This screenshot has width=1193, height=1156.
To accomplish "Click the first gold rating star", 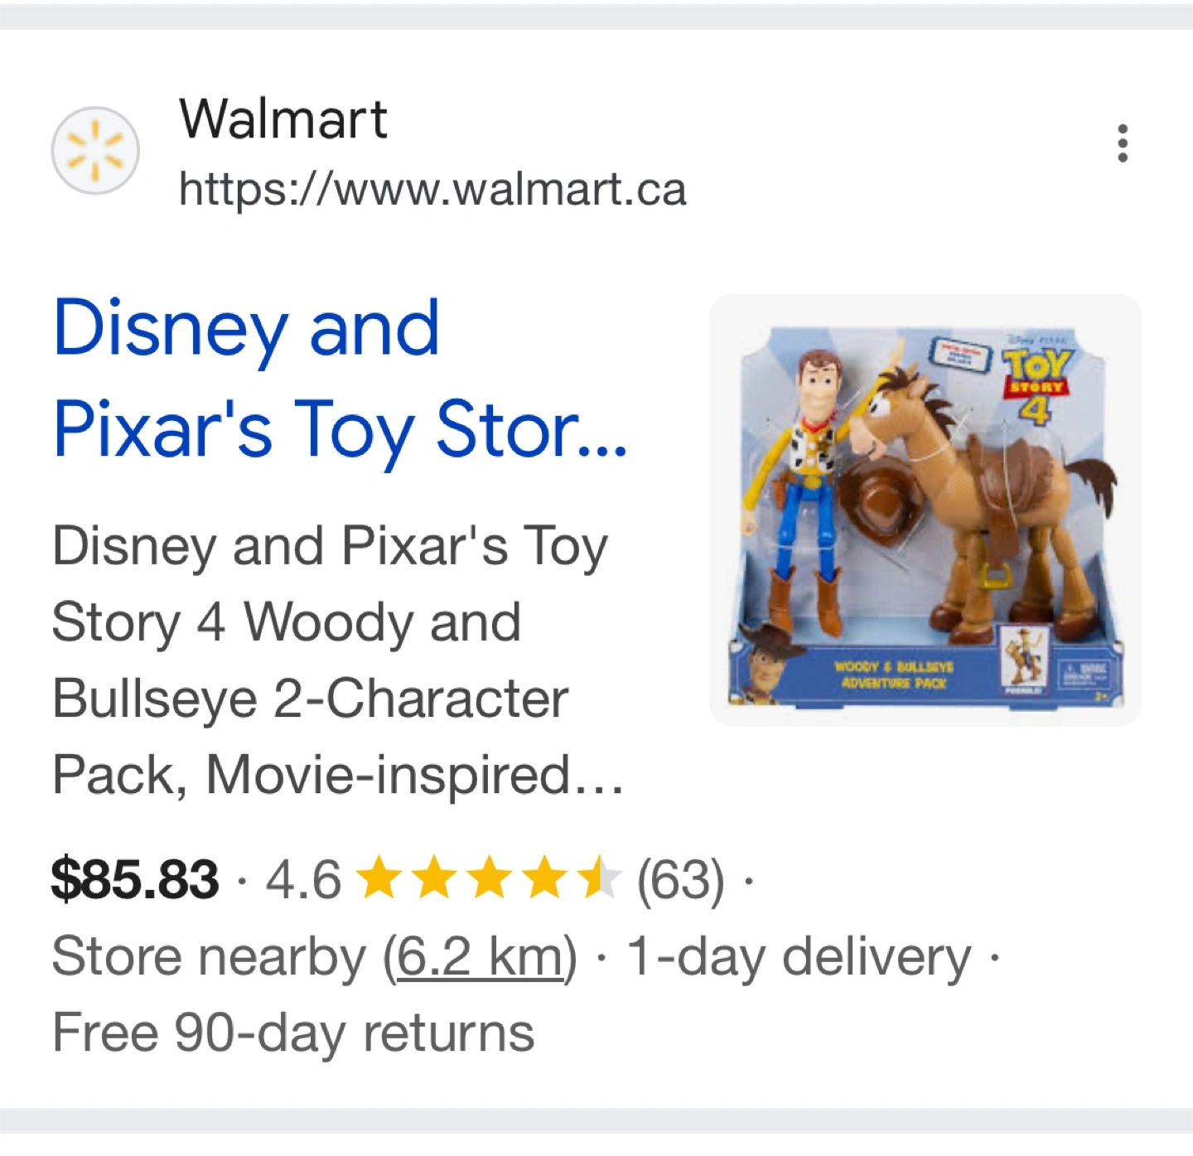I will coord(380,878).
